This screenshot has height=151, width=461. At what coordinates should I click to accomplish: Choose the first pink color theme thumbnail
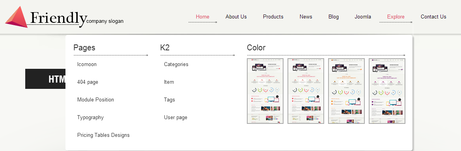tap(265, 91)
